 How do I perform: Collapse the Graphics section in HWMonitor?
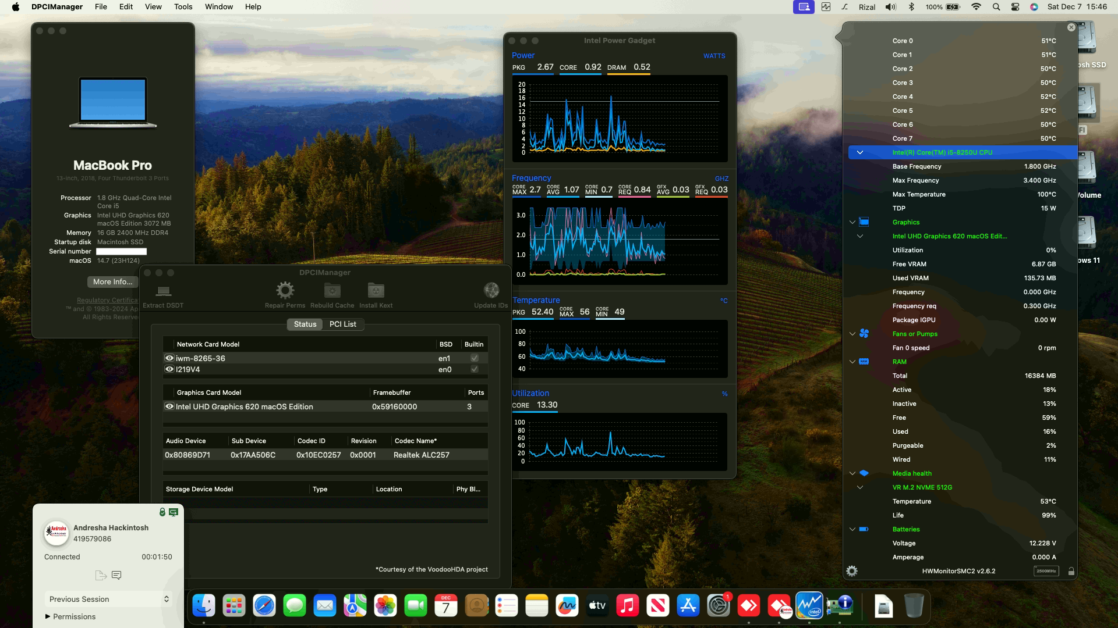(x=852, y=222)
